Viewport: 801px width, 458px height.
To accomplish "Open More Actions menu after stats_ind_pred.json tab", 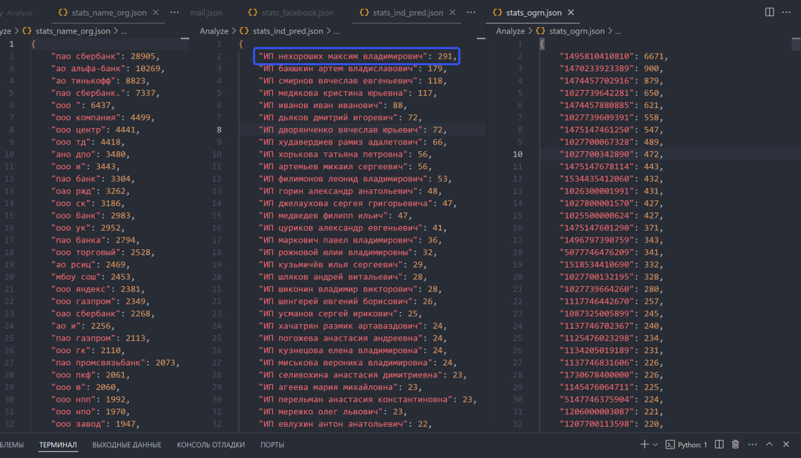I will coord(471,12).
